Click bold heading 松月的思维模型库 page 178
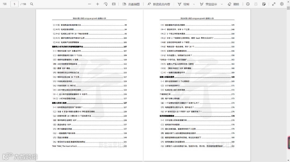The width and height of the screenshot is (290, 162). (x=197, y=116)
